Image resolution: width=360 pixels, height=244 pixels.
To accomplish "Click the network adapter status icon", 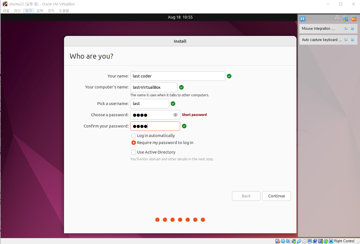I will (x=294, y=241).
